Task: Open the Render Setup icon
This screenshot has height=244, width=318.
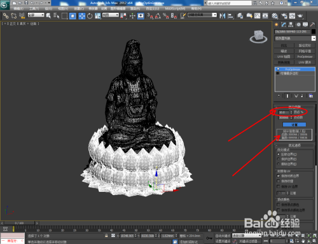Action: coord(284,16)
